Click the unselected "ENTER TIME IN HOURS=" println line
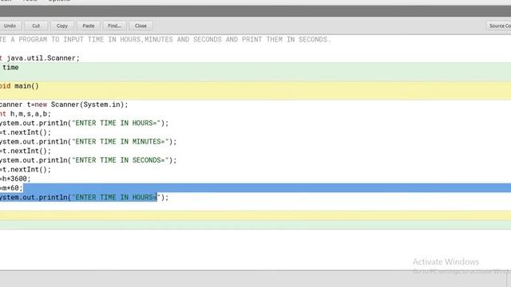 85,123
